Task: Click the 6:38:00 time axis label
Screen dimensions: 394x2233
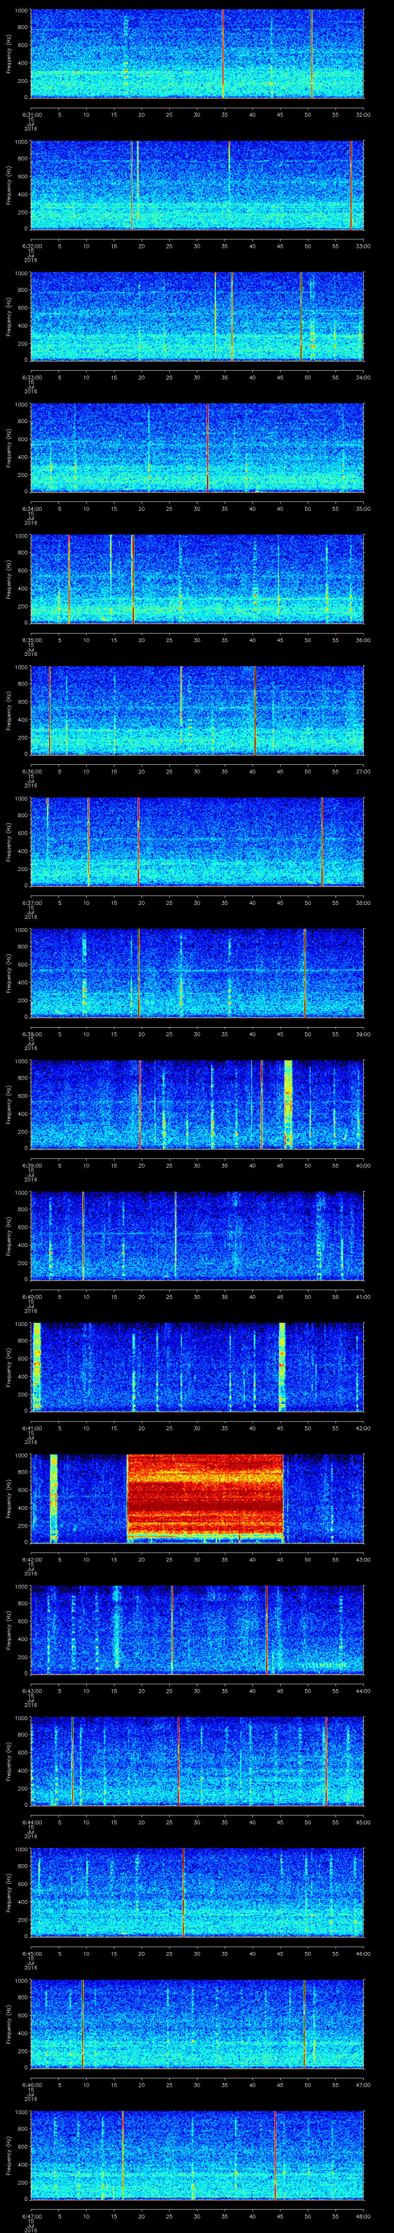Action: (31, 1034)
